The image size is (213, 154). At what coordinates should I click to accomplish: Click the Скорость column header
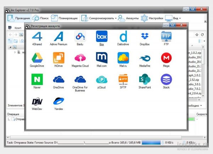click(x=202, y=114)
